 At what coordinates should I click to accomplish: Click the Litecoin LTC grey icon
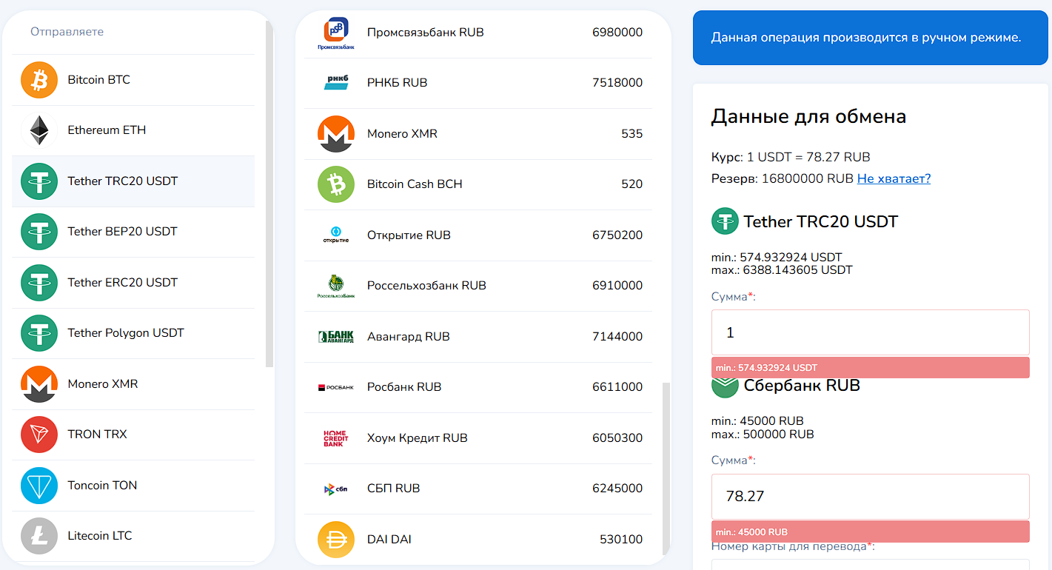[39, 536]
